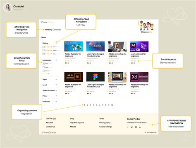Uncheck the checked Languages filter checkbox
Image resolution: width=196 pixels, height=148 pixels.
coord(43,64)
